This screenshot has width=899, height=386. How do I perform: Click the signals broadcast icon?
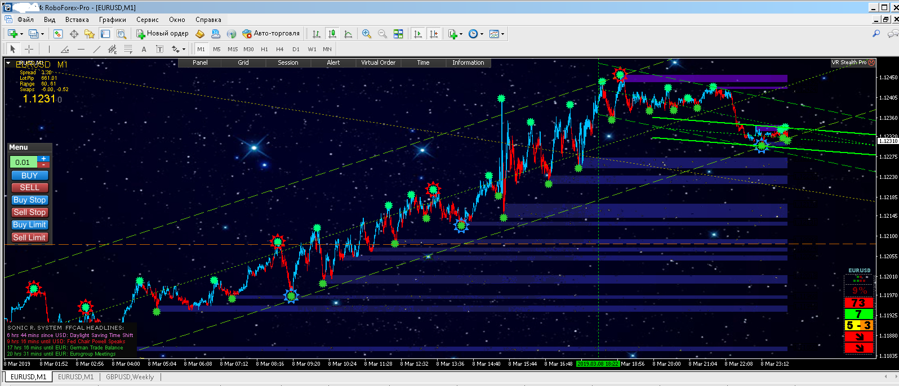coord(232,34)
